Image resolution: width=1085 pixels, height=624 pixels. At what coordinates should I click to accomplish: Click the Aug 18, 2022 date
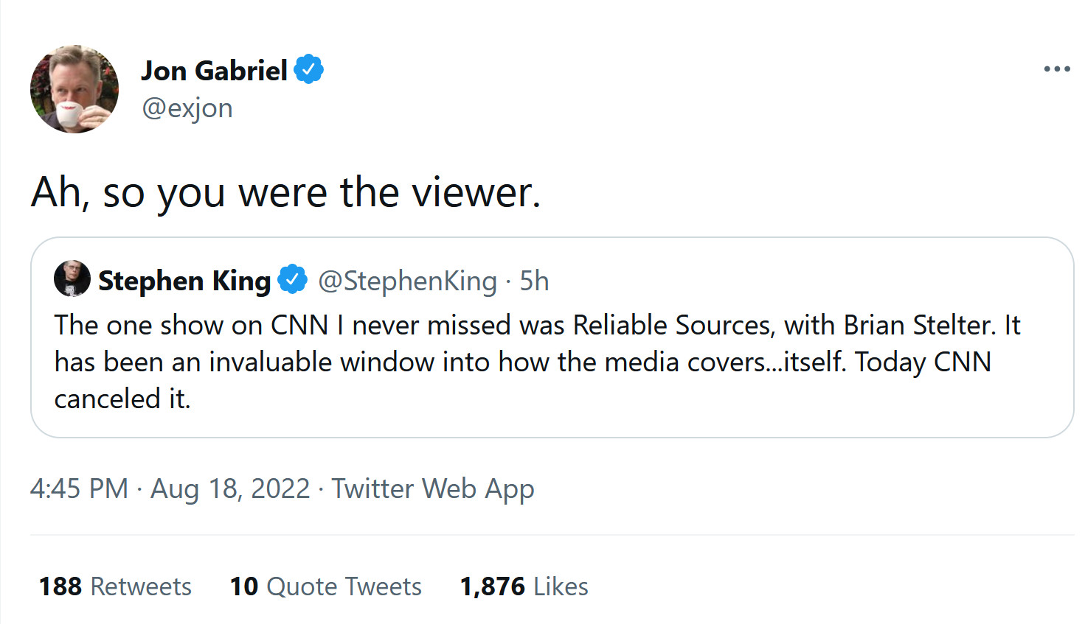coord(230,488)
